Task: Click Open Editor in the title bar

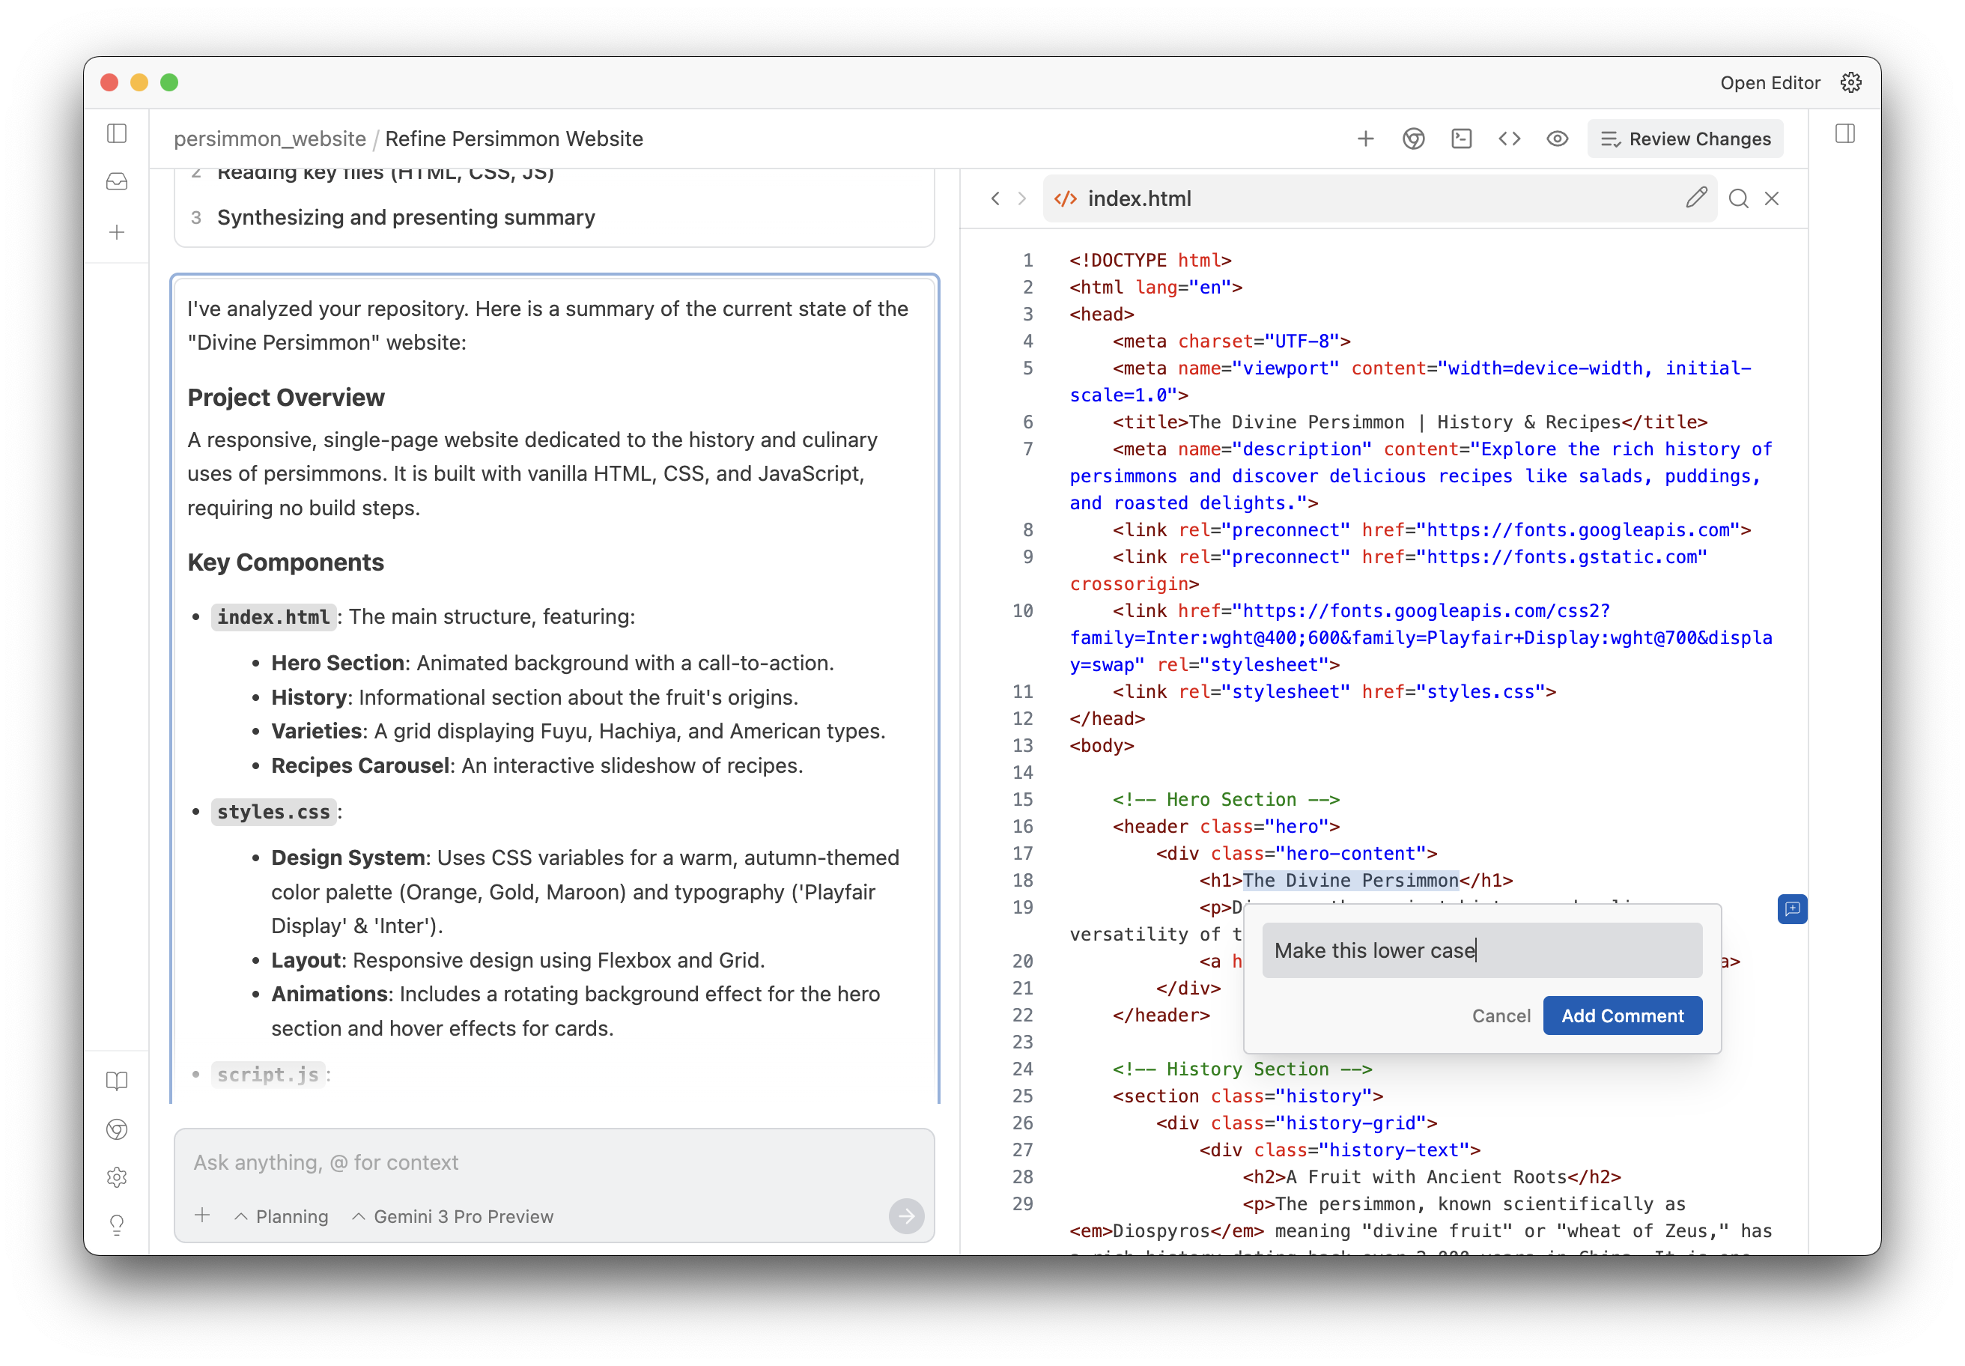Action: click(x=1770, y=82)
